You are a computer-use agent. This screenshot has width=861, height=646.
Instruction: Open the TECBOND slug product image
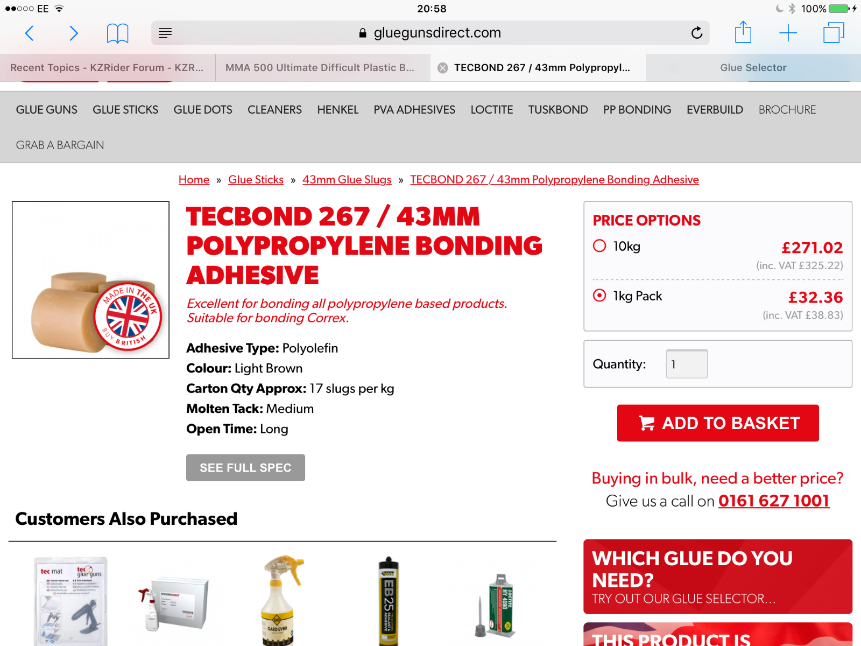(90, 280)
